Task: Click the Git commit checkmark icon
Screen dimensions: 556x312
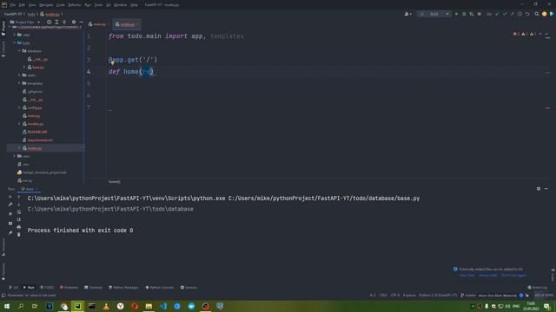Action: pyautogui.click(x=504, y=14)
